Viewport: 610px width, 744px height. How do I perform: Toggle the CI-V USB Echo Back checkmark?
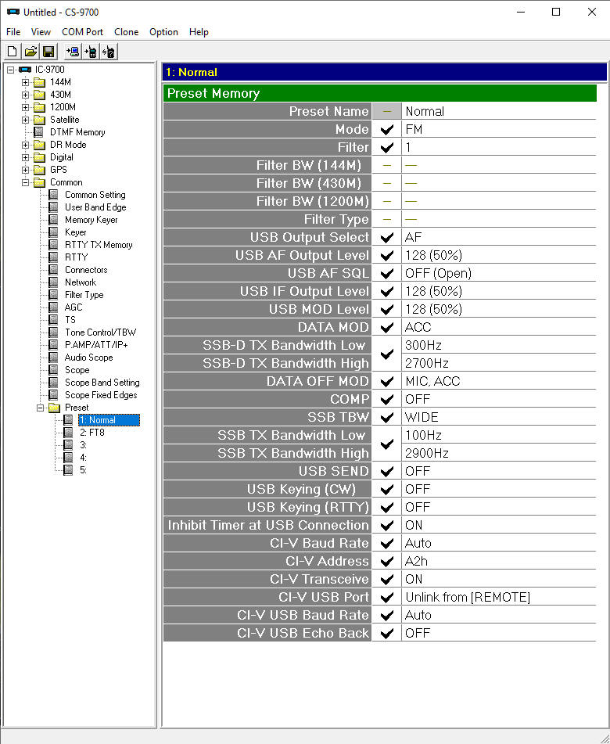point(386,633)
